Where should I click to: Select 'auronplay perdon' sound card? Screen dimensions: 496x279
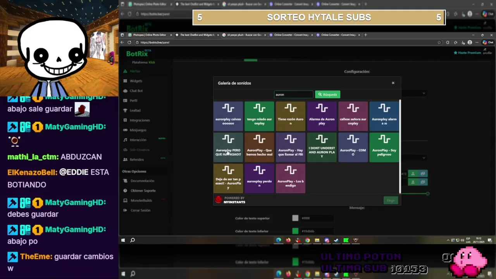(x=259, y=178)
